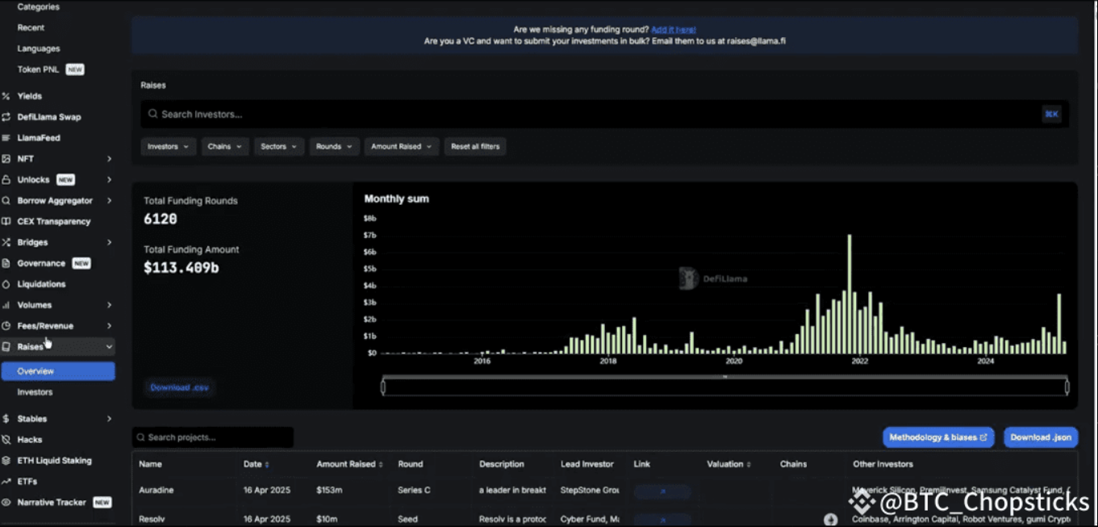
Task: Open Yields via its percent icon
Action: pos(6,96)
